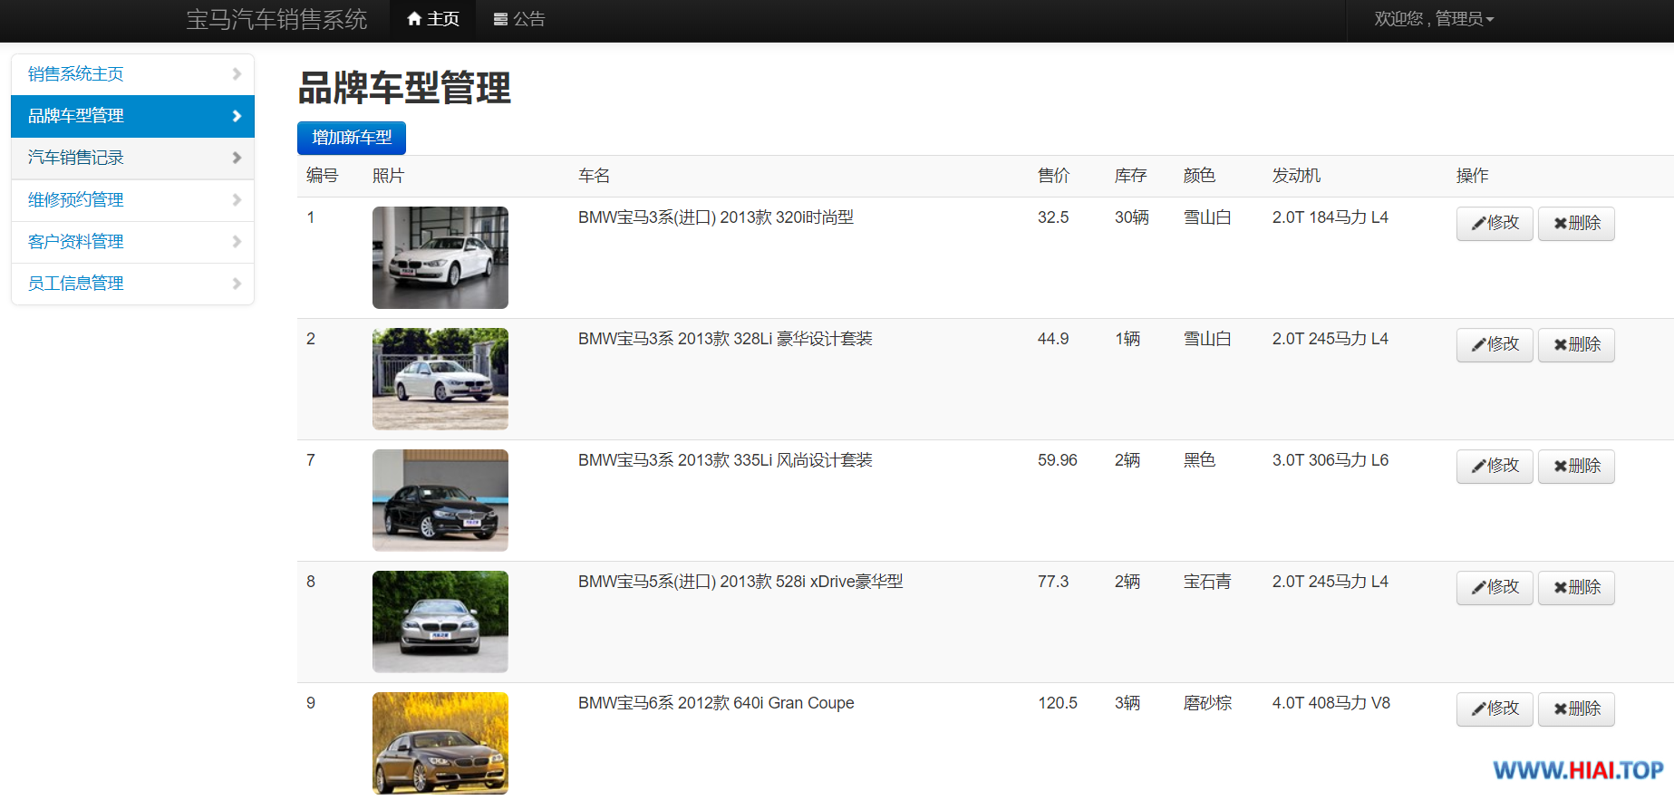Image resolution: width=1674 pixels, height=800 pixels.
Task: Click the chevron arrow on 品牌车型管理
Action: point(237,116)
